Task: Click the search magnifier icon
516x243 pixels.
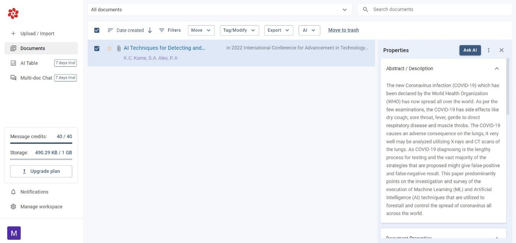Action: [365, 9]
